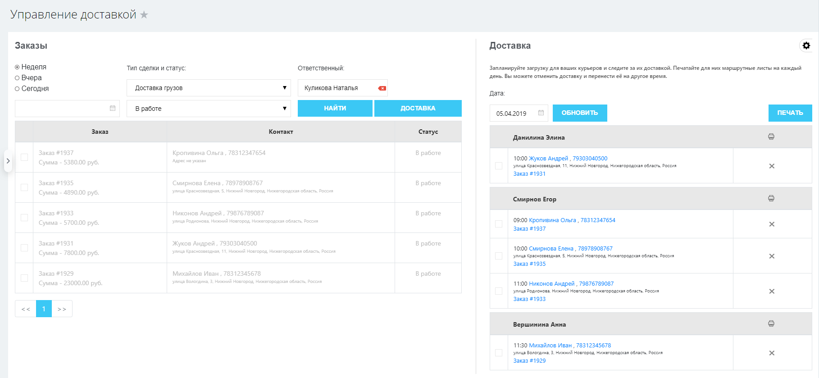The height and width of the screenshot is (378, 819).
Task: Open calendar icon in delivery date field
Action: (x=541, y=113)
